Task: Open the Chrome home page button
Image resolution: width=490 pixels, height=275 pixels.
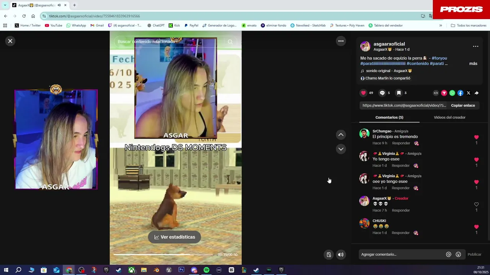Action: coord(33,16)
